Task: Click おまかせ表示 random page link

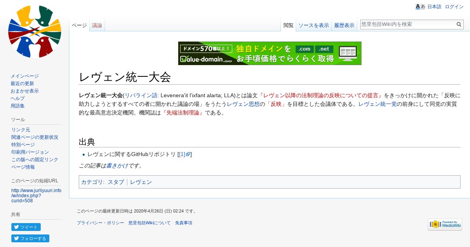Action: point(25,91)
